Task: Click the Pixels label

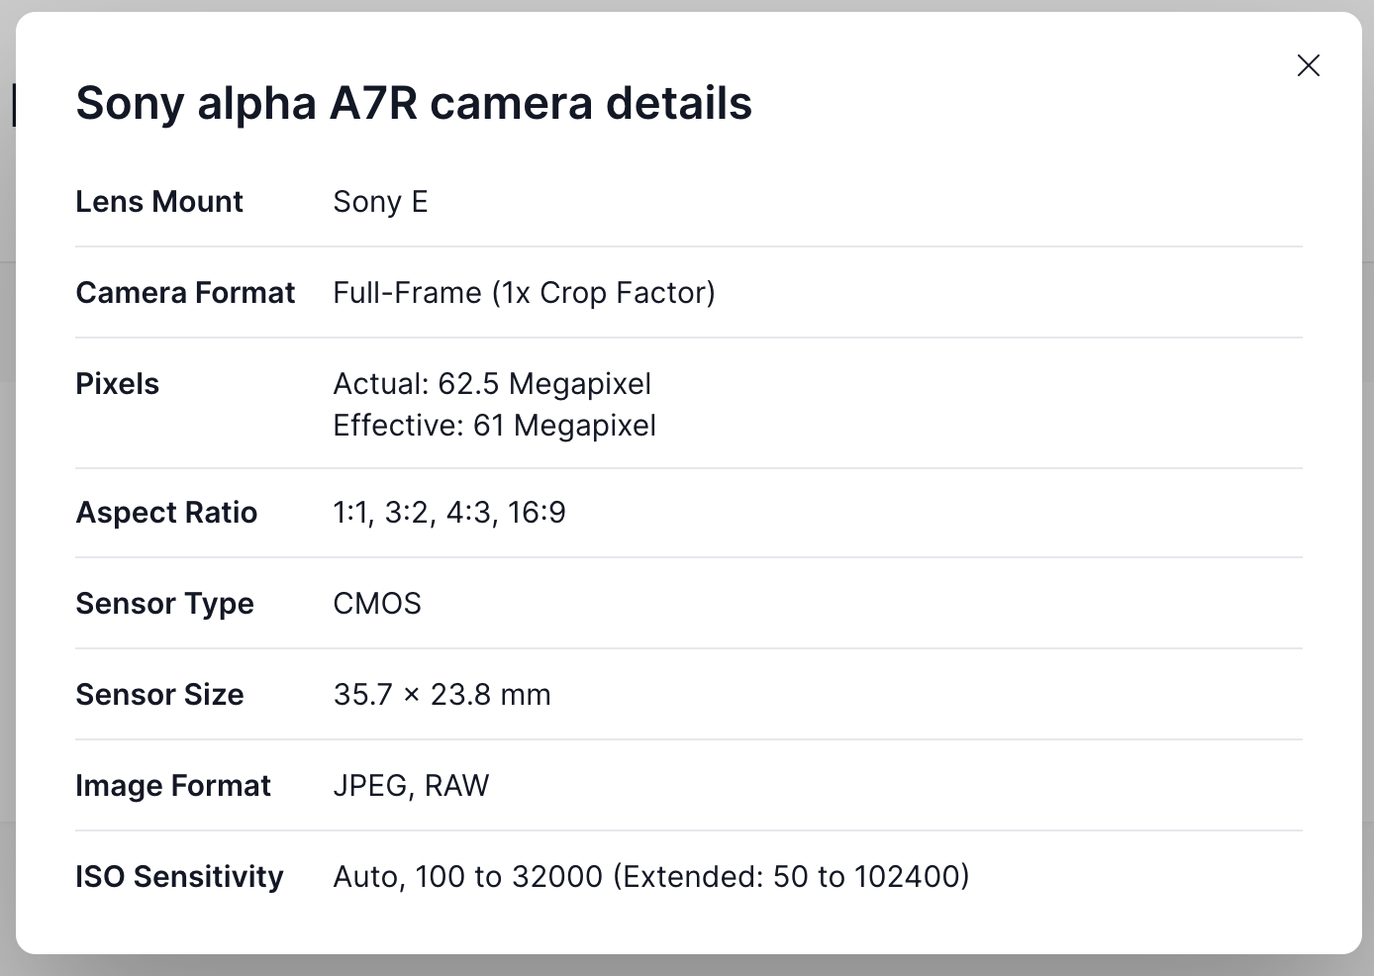Action: point(117,384)
